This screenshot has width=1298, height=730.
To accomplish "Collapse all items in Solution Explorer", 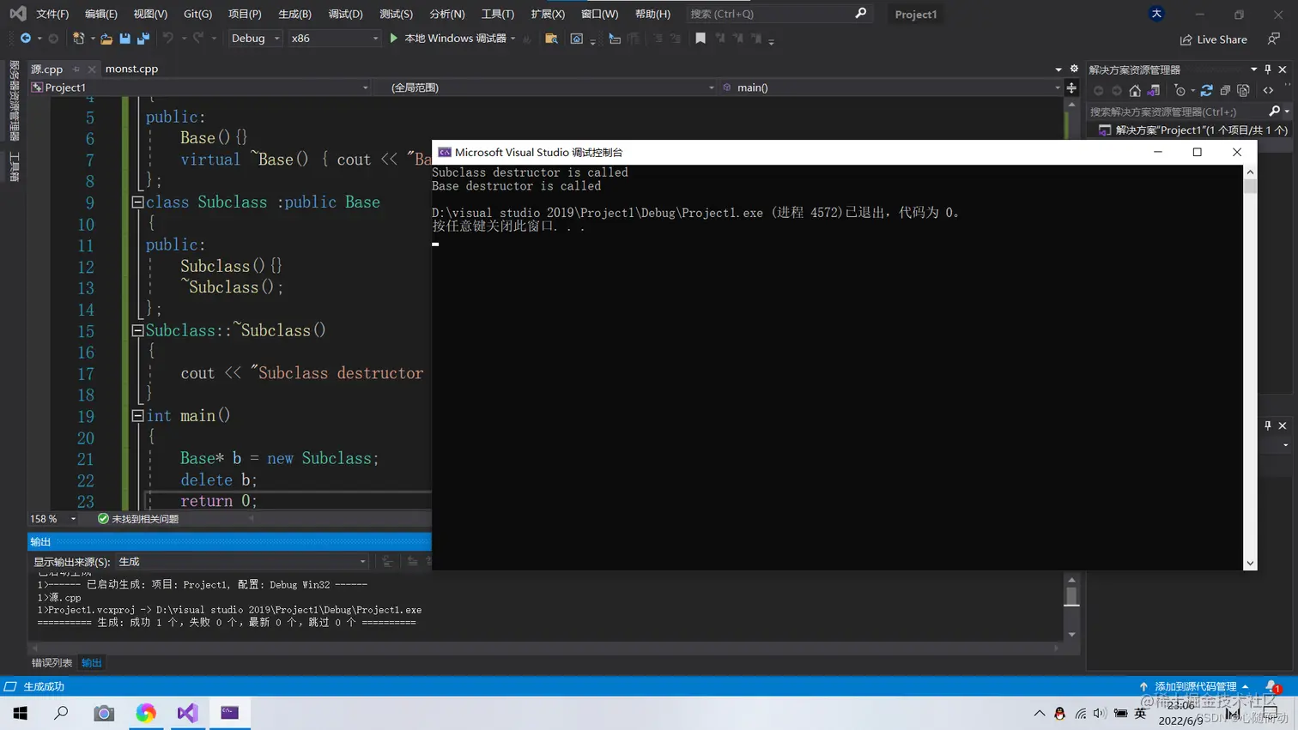I will 1225,90.
